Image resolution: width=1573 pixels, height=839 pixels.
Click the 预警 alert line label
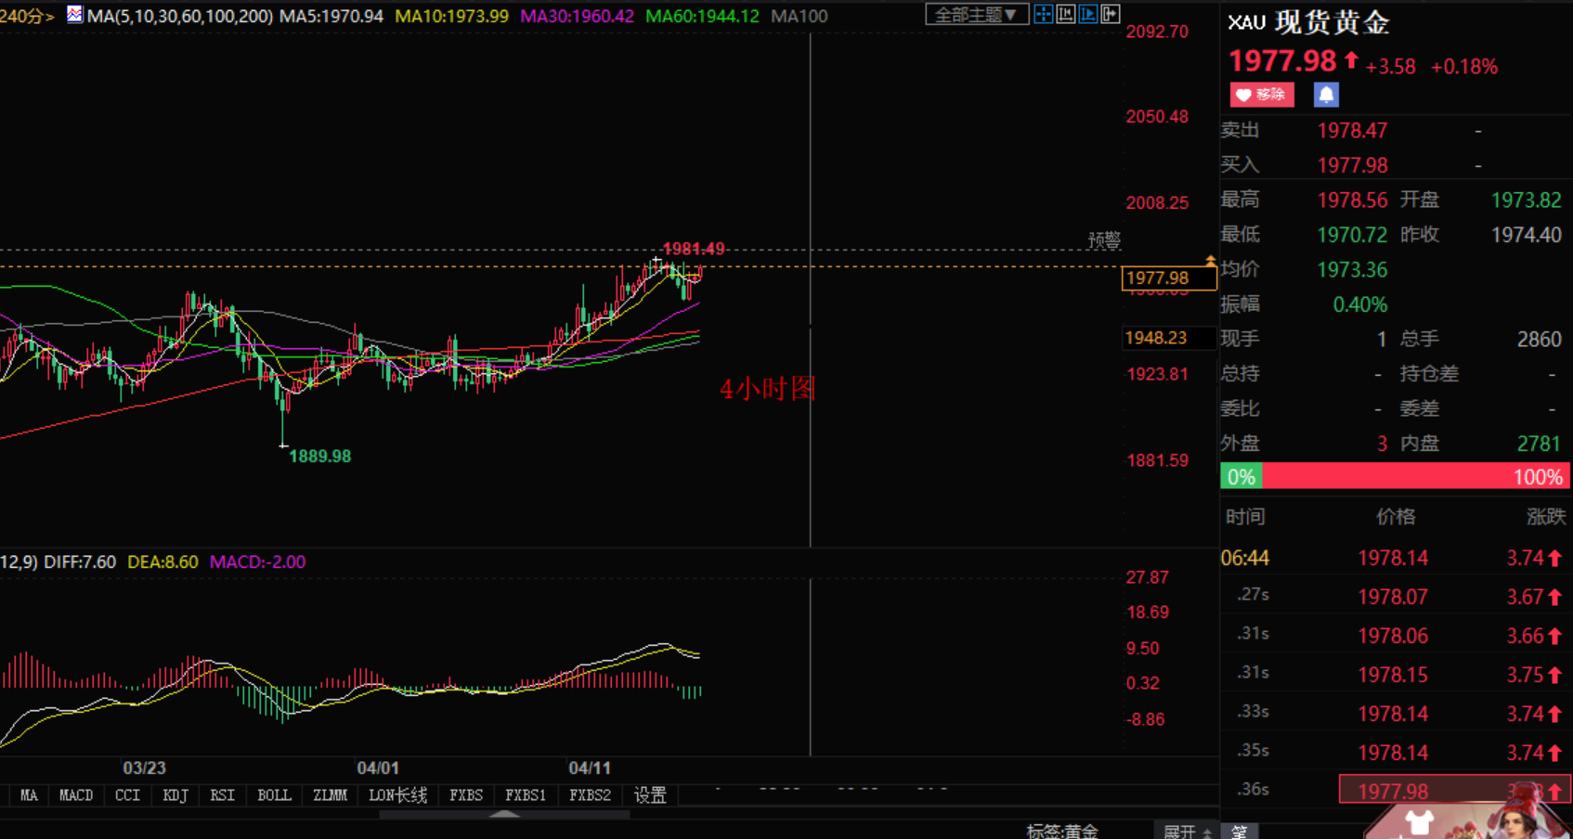1104,240
